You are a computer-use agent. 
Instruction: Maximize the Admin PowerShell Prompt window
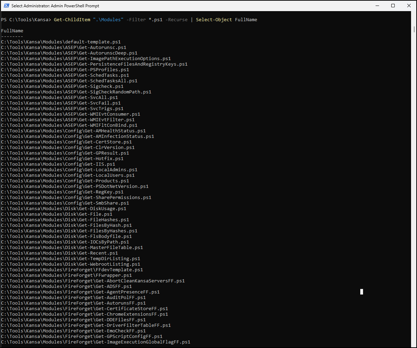click(x=393, y=6)
